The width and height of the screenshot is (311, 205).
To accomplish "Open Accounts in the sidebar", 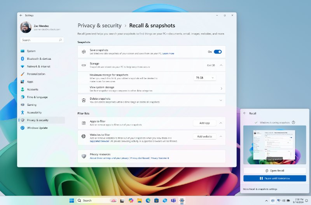I will point(42,90).
